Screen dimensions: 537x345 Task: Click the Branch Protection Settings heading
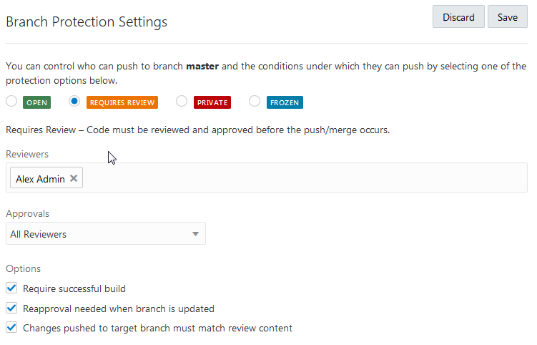[x=87, y=22]
